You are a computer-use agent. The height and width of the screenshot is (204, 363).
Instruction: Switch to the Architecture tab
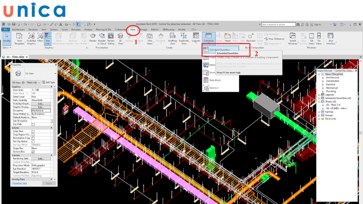(18, 29)
